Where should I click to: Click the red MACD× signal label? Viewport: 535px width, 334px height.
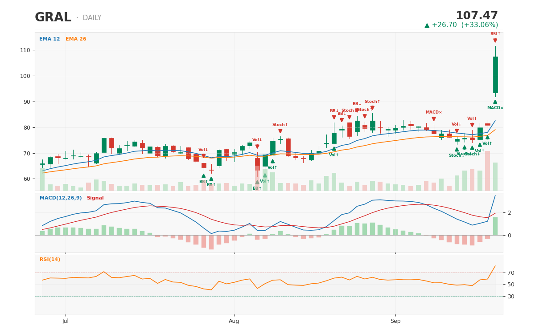point(434,113)
